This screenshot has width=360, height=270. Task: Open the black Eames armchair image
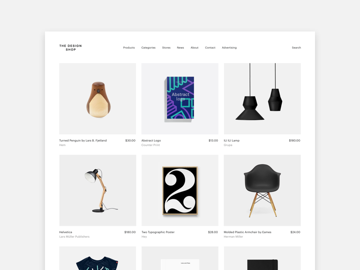[262, 190]
